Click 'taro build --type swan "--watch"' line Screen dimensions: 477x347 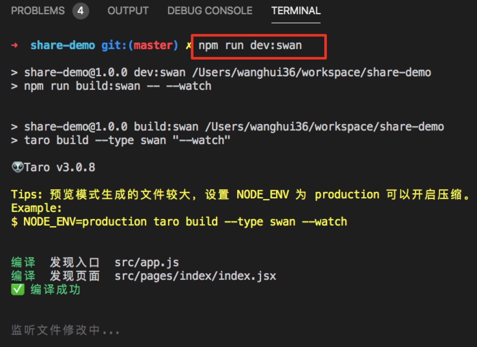click(127, 141)
